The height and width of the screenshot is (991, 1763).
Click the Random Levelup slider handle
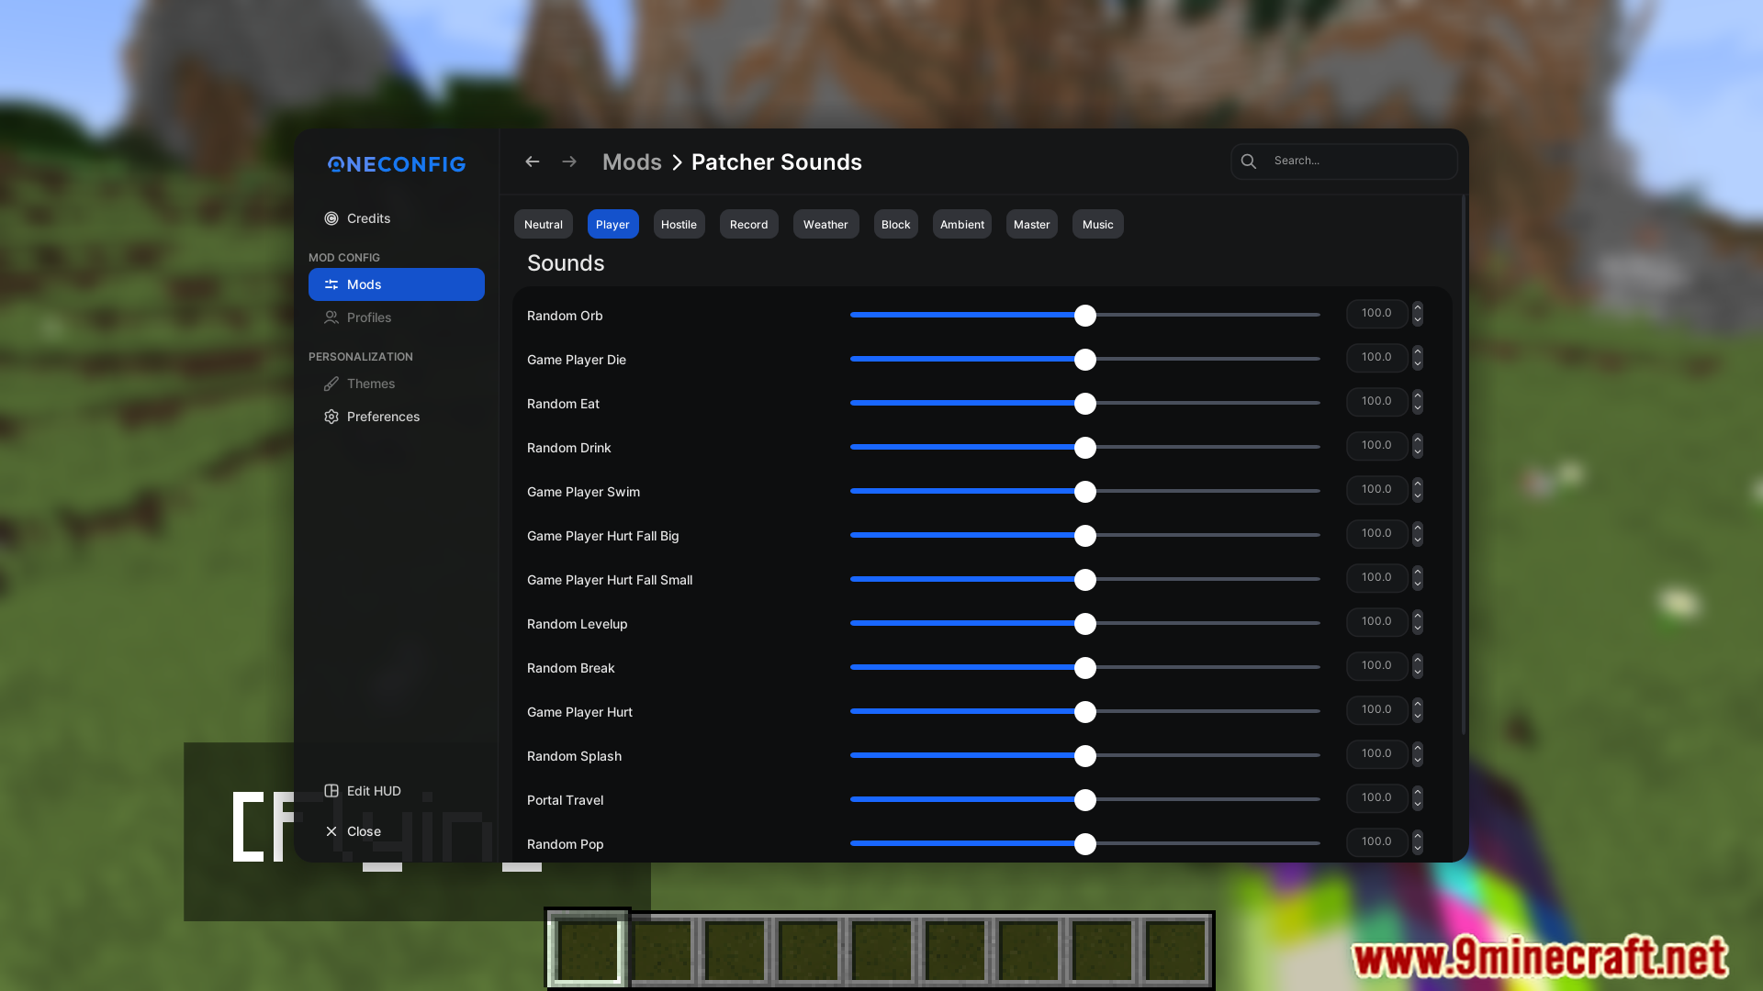[x=1085, y=624]
